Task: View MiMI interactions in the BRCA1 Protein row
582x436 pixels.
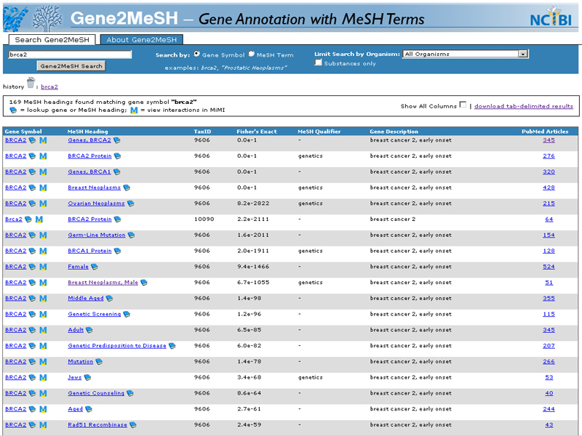Action: point(43,251)
